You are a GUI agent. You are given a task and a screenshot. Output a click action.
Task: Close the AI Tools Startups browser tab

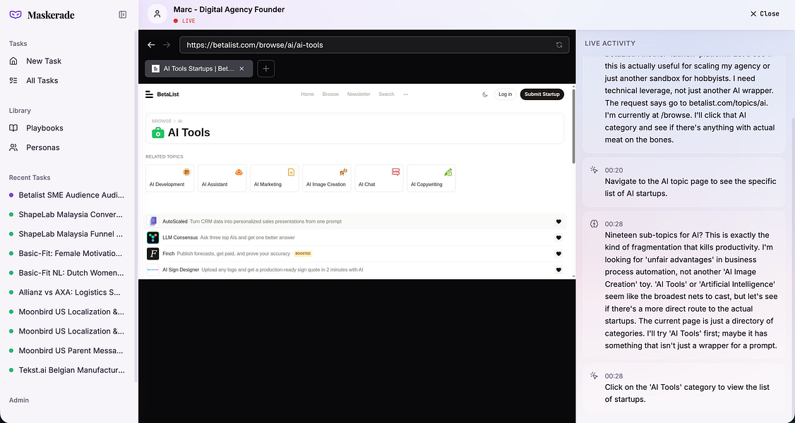pos(242,69)
